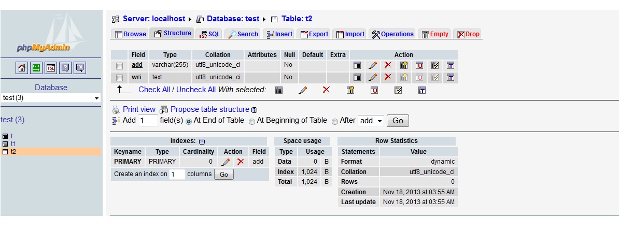Viewport: 619px width, 231px height.
Task: Open table t1 in sidebar
Action: tap(13, 144)
